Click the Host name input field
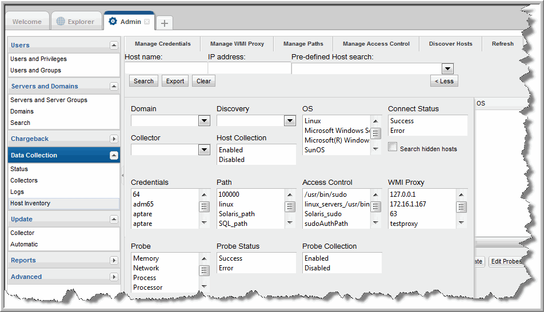The height and width of the screenshot is (312, 544). click(166, 68)
